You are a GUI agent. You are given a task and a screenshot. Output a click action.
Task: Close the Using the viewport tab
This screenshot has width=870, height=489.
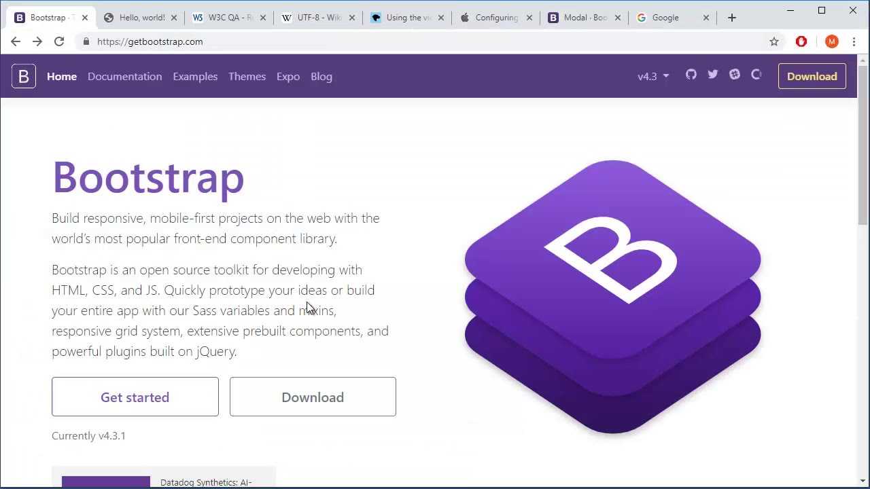(441, 18)
